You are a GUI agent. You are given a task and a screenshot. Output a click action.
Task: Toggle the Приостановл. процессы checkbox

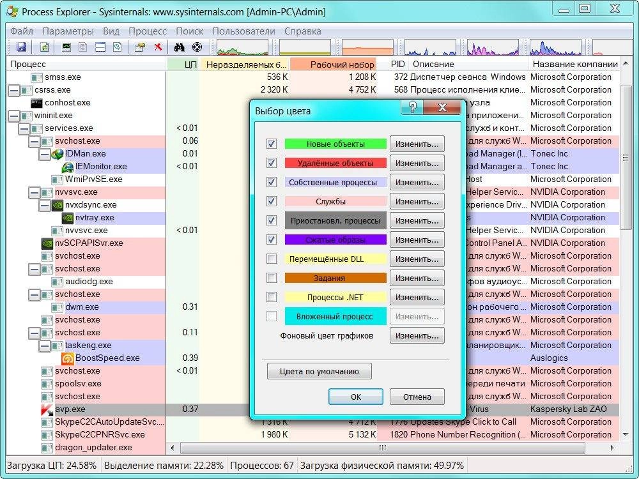(x=272, y=220)
